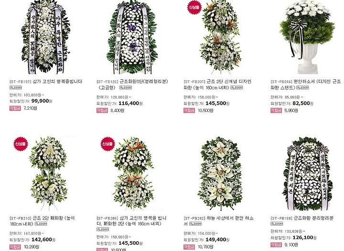Open white urn flower stand image
The image size is (344, 251).
tap(307, 37)
